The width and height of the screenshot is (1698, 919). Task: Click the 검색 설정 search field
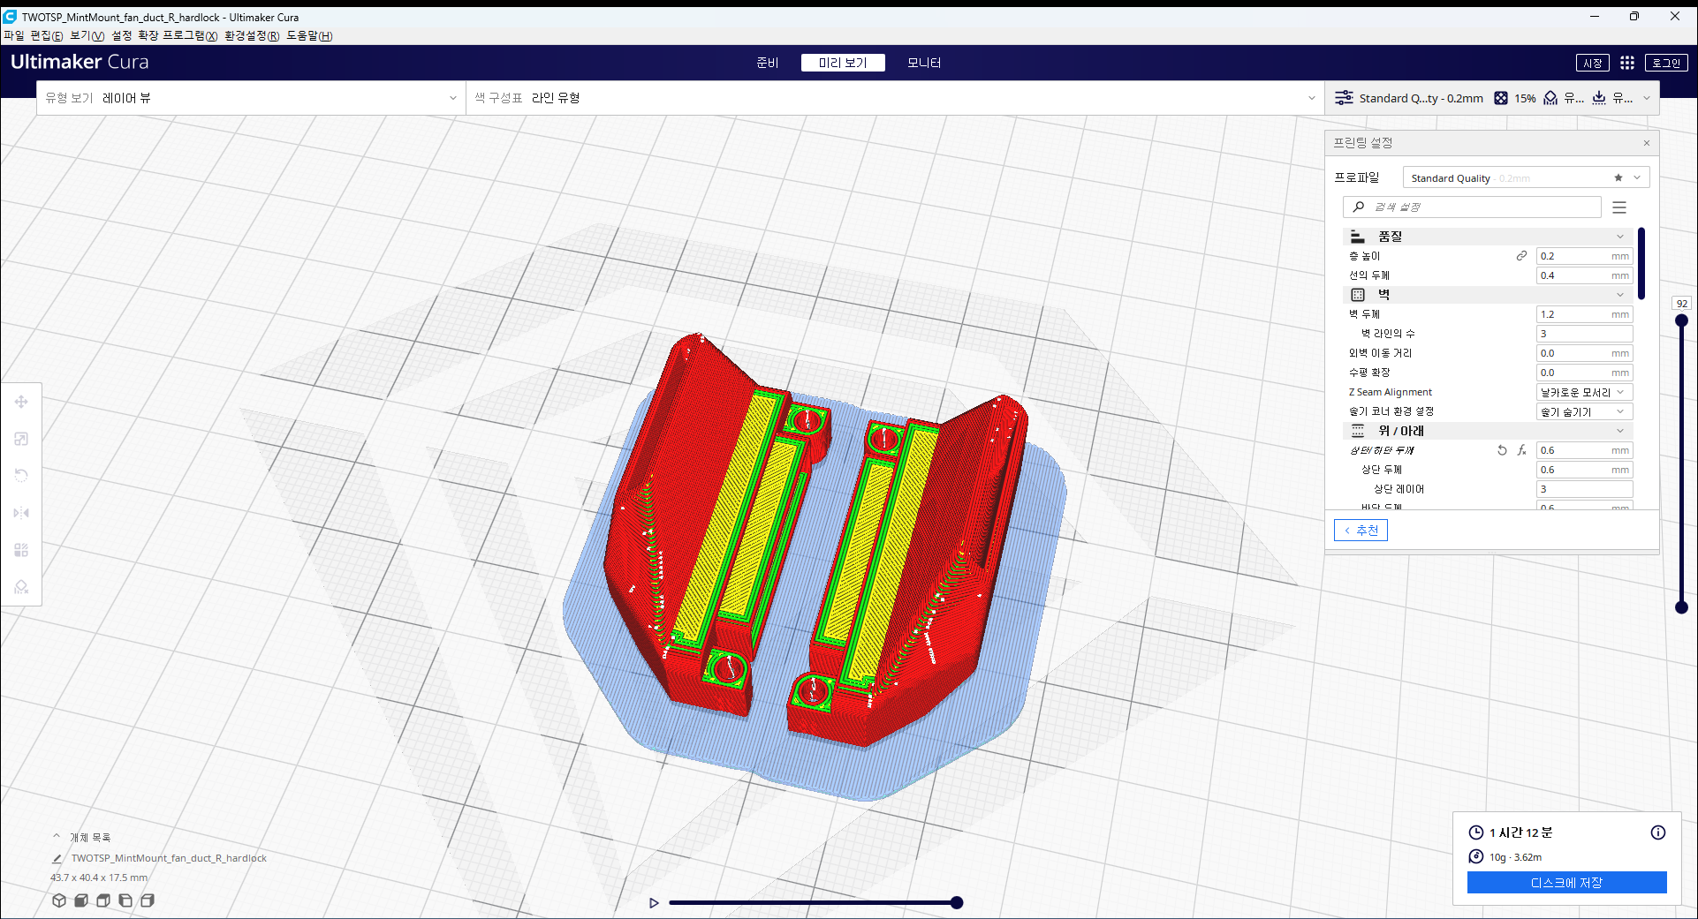[x=1472, y=207]
